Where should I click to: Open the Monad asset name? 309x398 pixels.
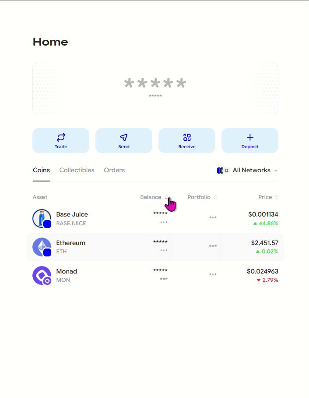(67, 271)
